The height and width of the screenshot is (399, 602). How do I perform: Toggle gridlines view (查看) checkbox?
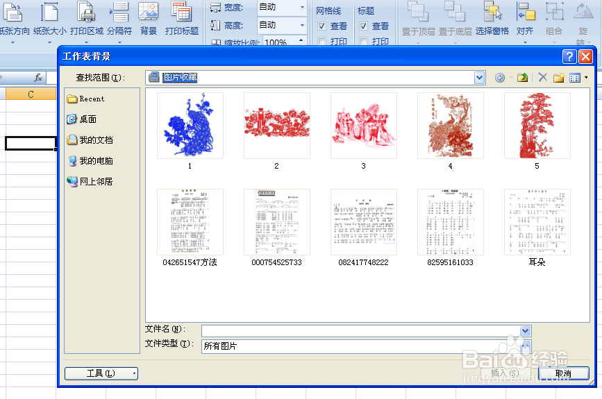(321, 26)
